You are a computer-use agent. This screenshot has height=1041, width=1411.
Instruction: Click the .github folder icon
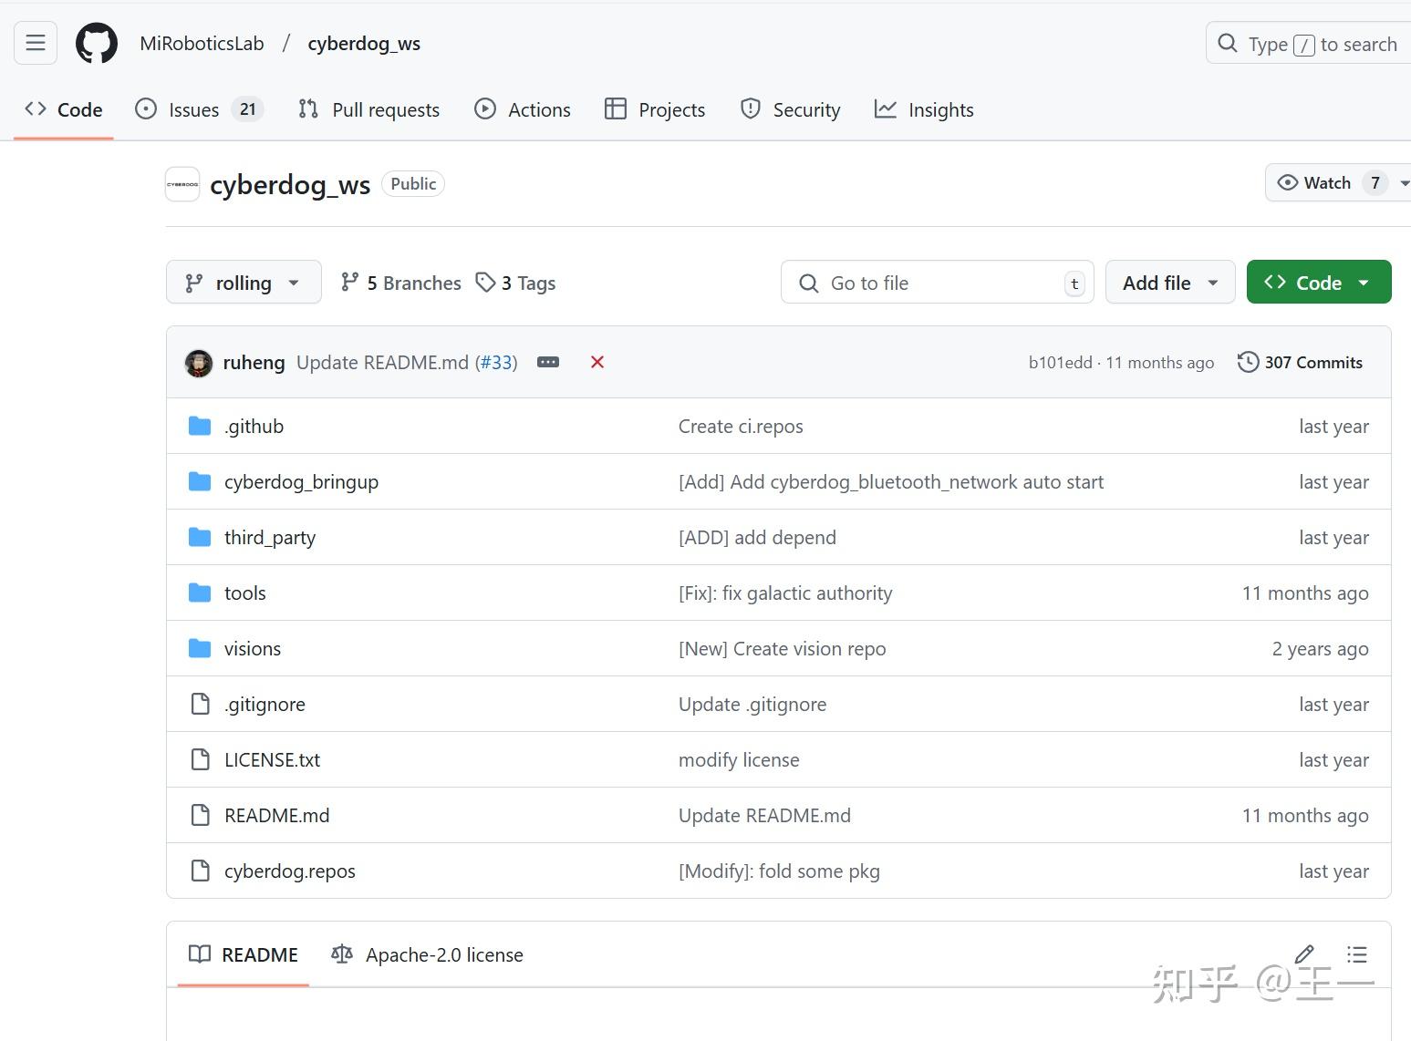(x=199, y=426)
